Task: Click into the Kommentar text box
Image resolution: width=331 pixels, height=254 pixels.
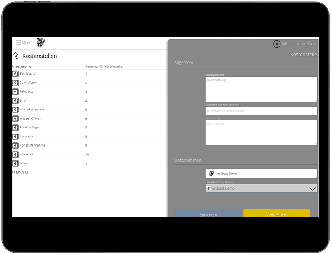Action: click(x=261, y=133)
